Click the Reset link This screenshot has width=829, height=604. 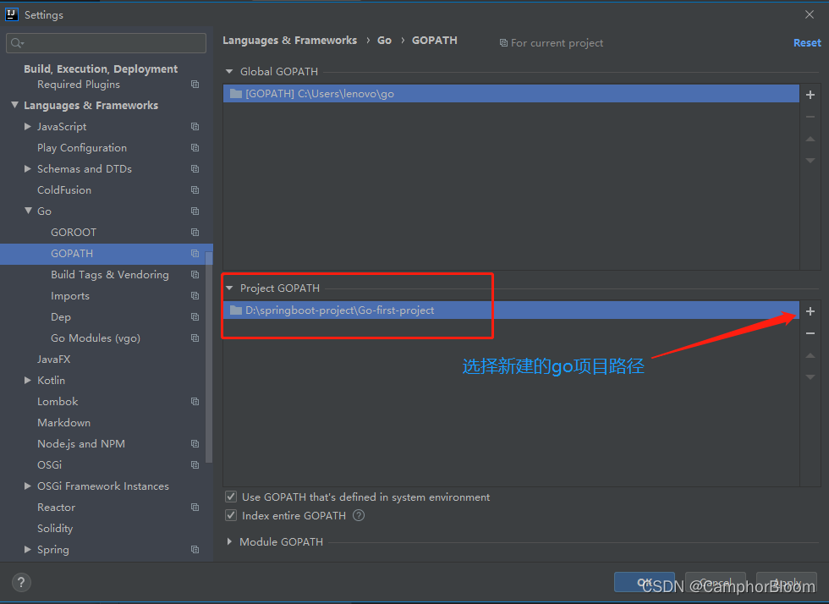(x=806, y=42)
